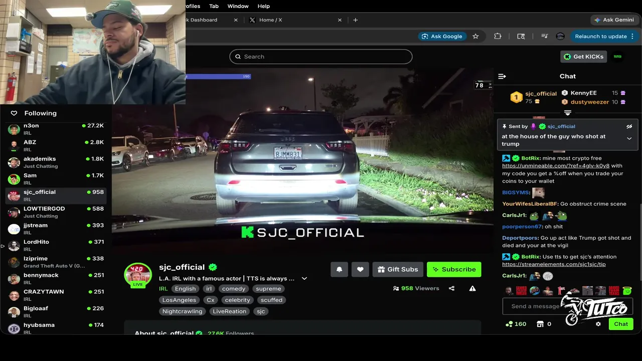Click the search magnifier icon
Viewport: 642px width, 361px height.
click(x=237, y=57)
